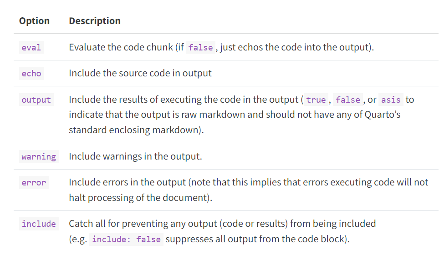Select the eval option code label
The image size is (439, 255).
(x=31, y=47)
